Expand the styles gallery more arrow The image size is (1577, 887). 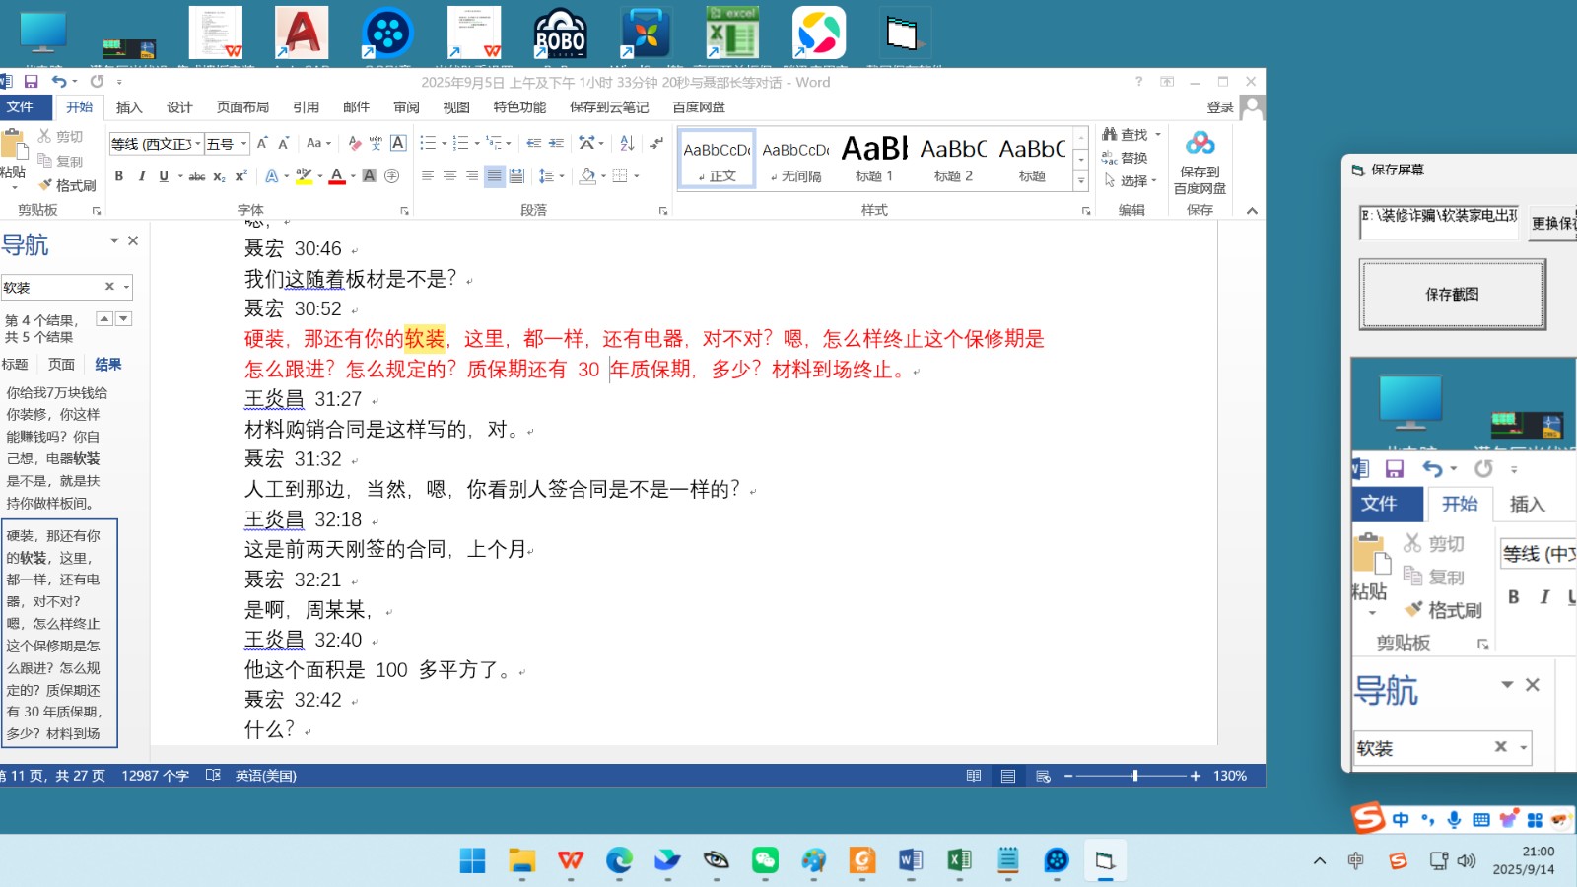coord(1081,181)
